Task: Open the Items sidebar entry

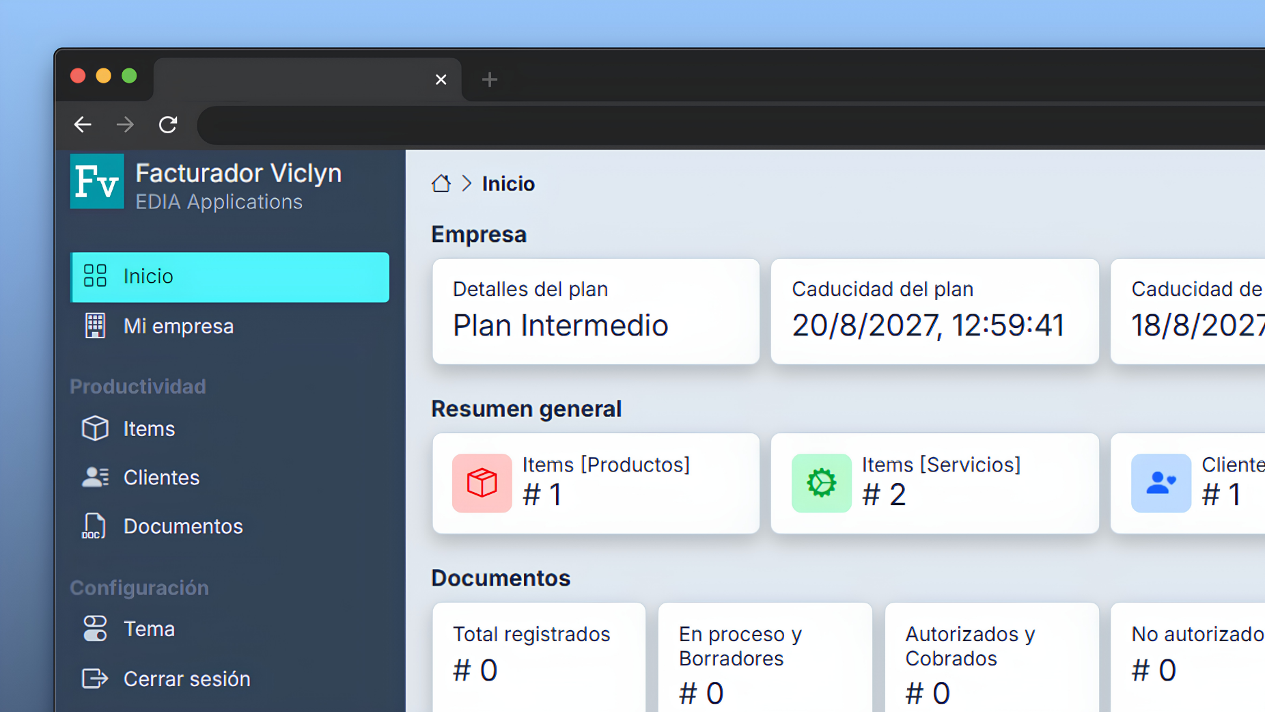Action: tap(230, 428)
